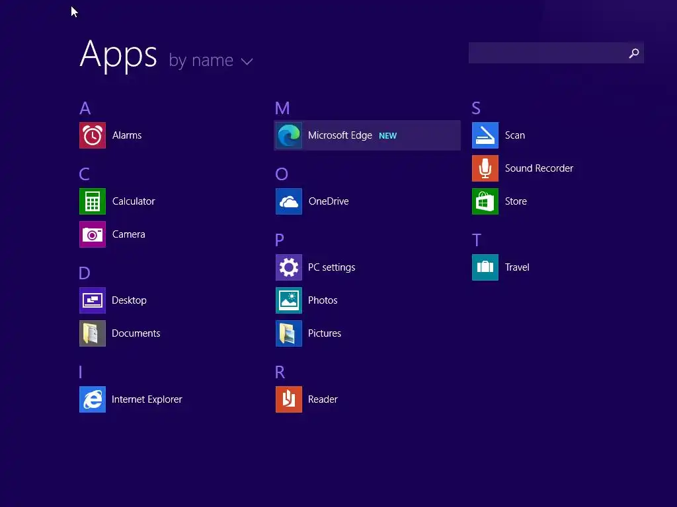Click the 'Pictures' label text
This screenshot has width=677, height=507.
(325, 333)
